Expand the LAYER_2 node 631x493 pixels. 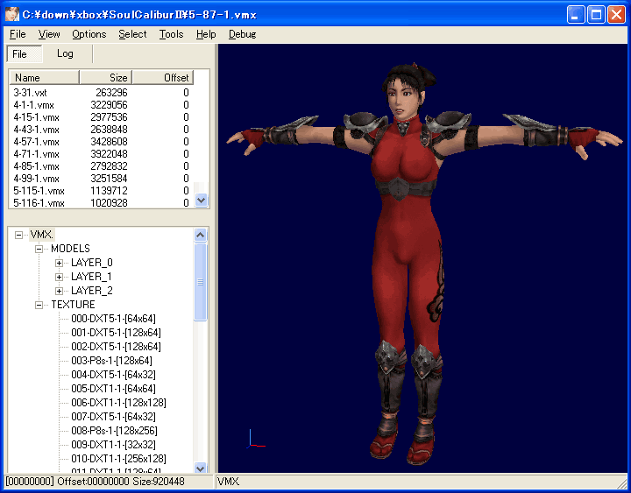(x=60, y=291)
